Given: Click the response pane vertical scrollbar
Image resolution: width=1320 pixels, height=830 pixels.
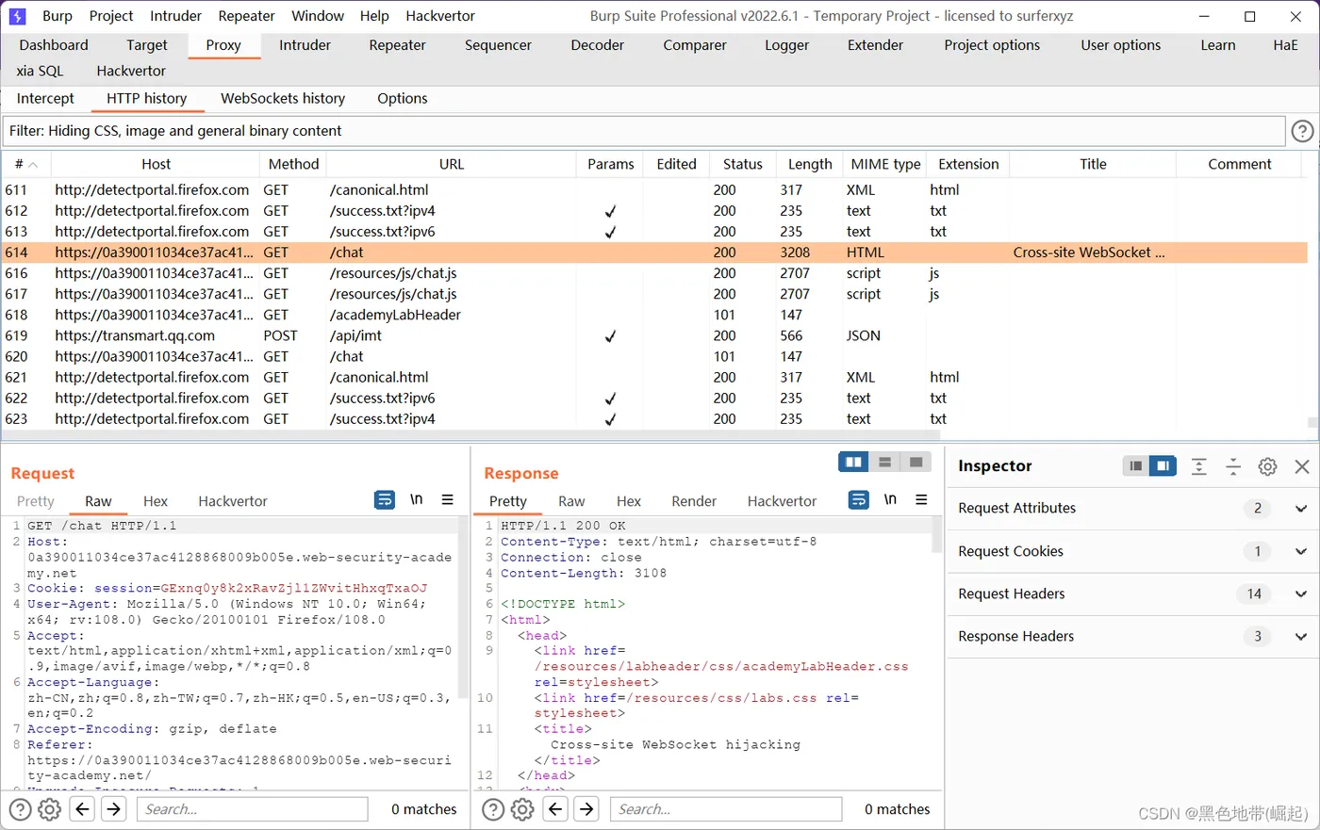Looking at the screenshot, I should 937,535.
